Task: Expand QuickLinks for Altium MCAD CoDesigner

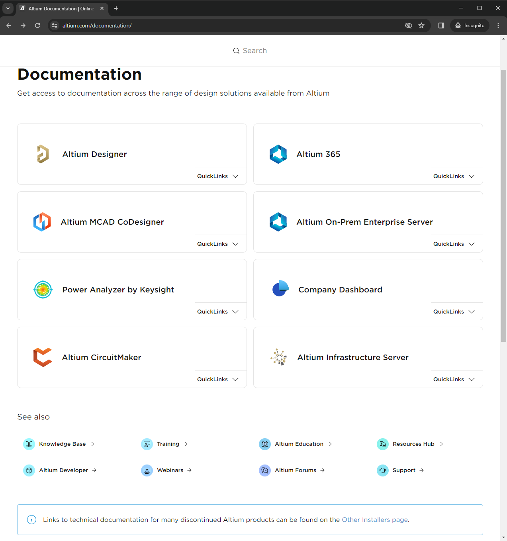Action: click(218, 244)
